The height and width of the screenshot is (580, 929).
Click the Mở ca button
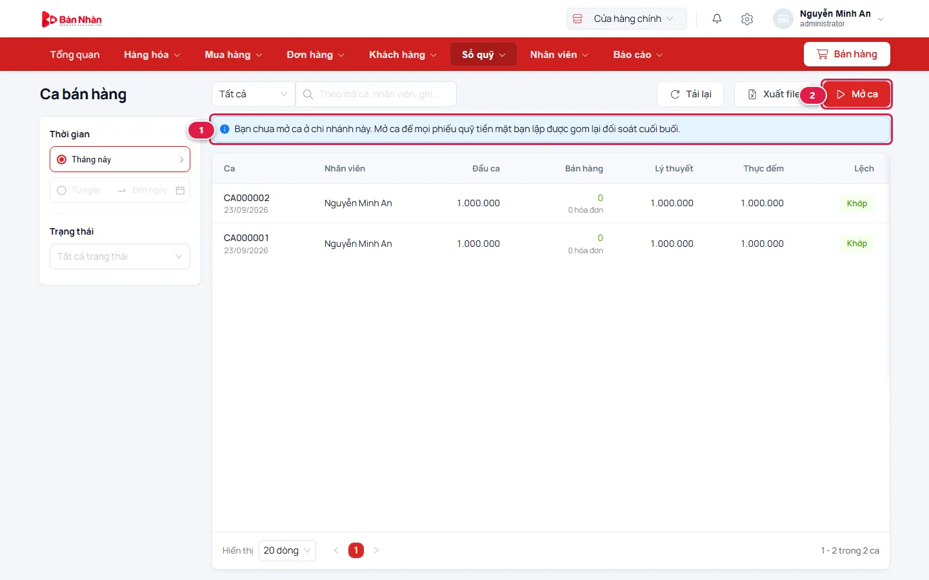(857, 94)
